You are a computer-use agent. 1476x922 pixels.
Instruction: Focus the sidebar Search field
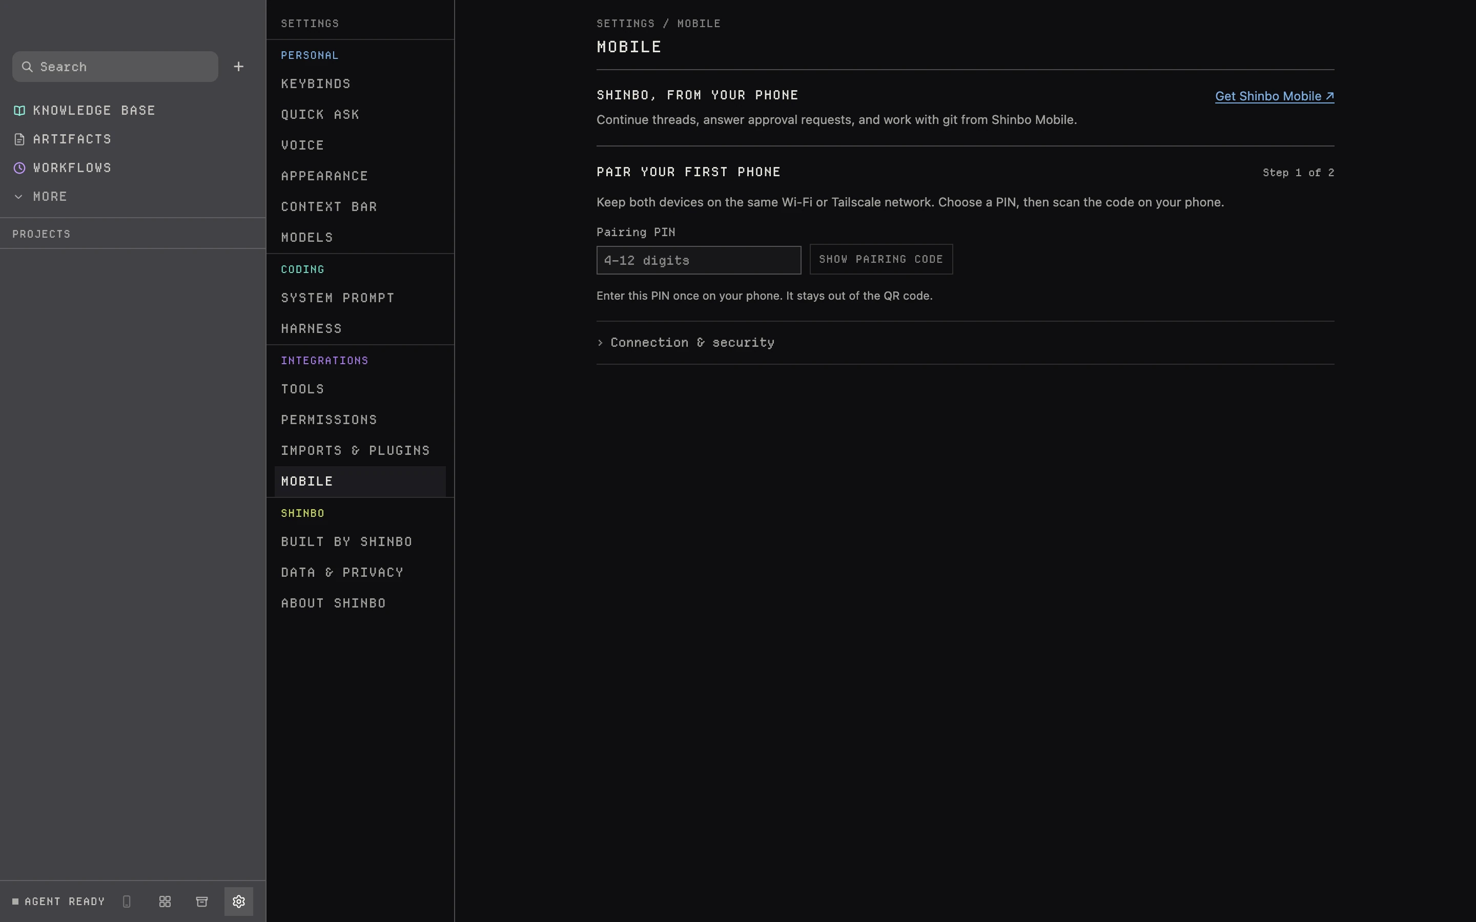(x=115, y=67)
